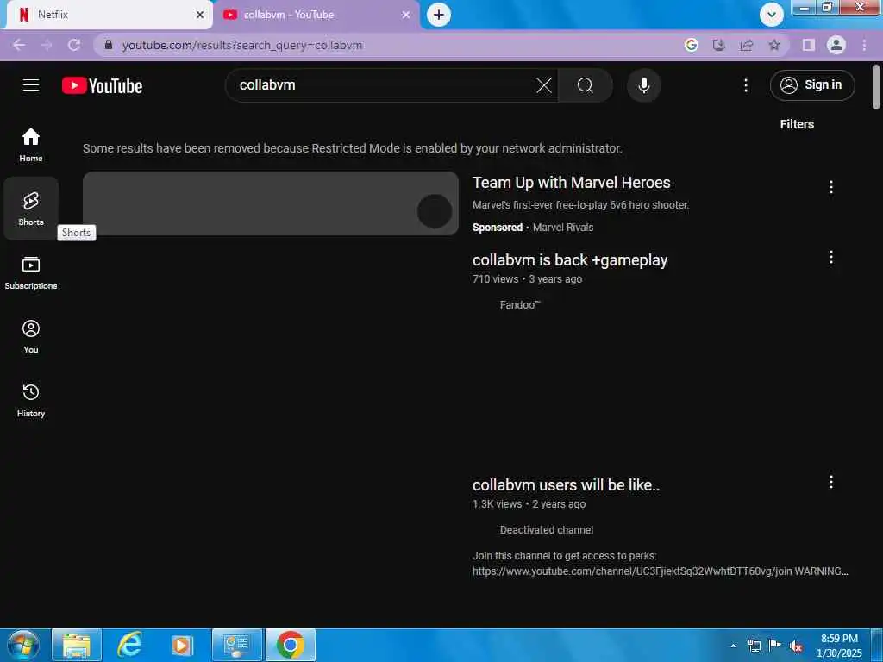Close the collabvm YouTube tab
The height and width of the screenshot is (662, 883).
[405, 15]
